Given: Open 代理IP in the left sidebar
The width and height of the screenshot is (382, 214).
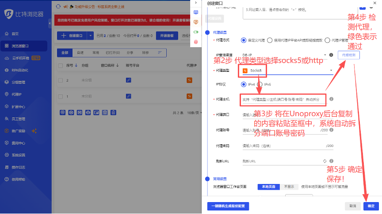Looking at the screenshot, I should coord(16,94).
